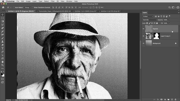
Task: Open the search magnifier in options bar
Action: click(169, 8)
